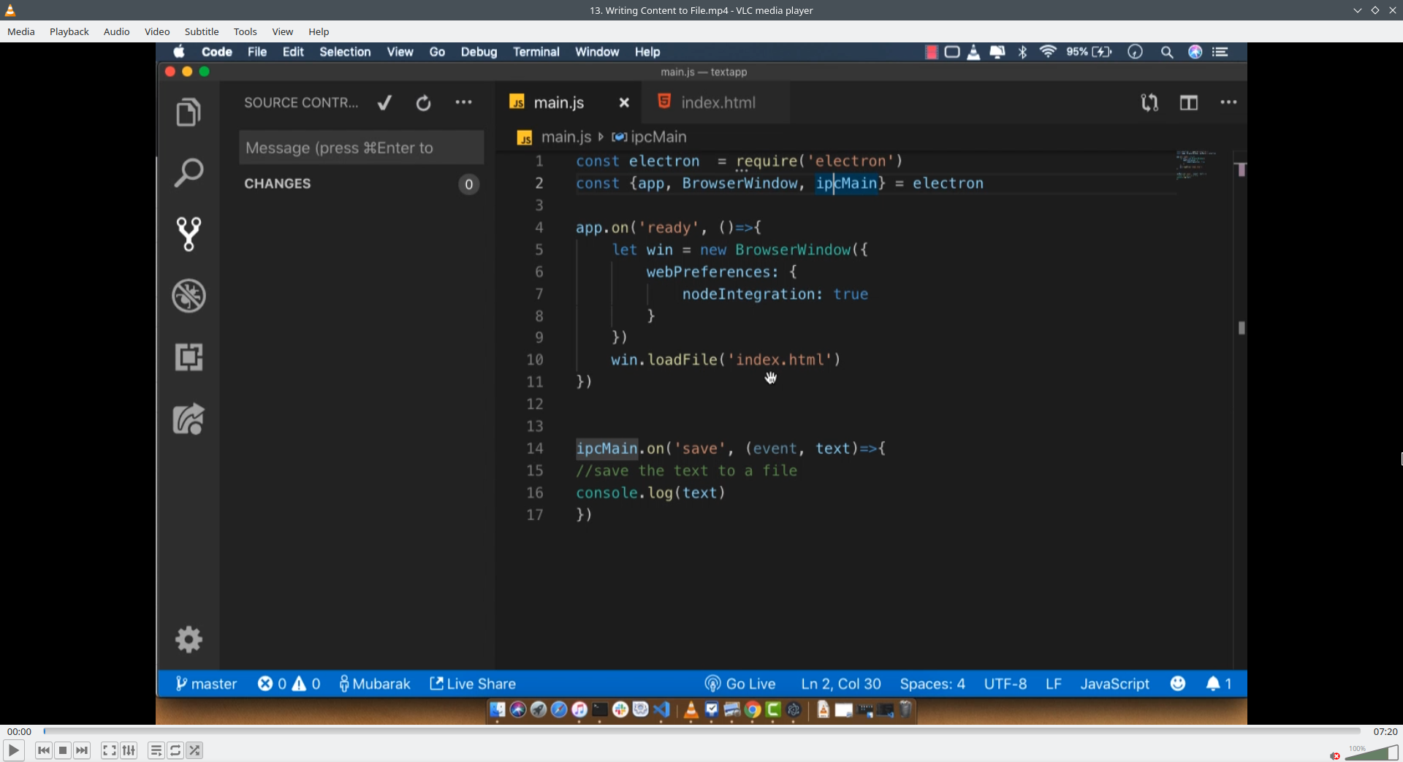1403x762 pixels.
Task: Open Spotlight search magnifier in menu bar
Action: pyautogui.click(x=1167, y=52)
